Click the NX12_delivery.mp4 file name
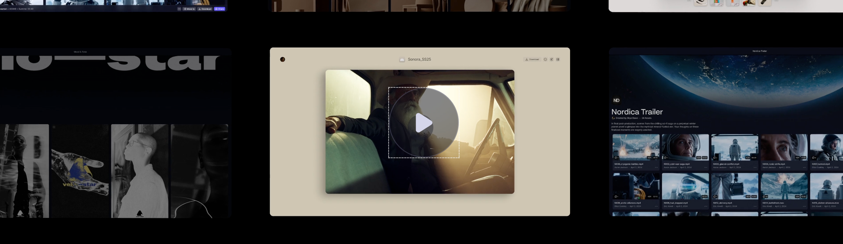Image resolution: width=843 pixels, height=244 pixels. (723, 203)
